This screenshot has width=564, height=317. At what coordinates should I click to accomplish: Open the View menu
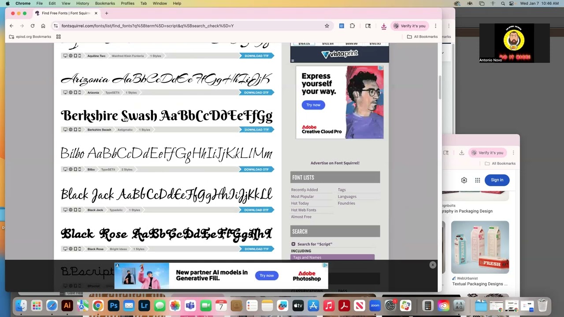(66, 4)
